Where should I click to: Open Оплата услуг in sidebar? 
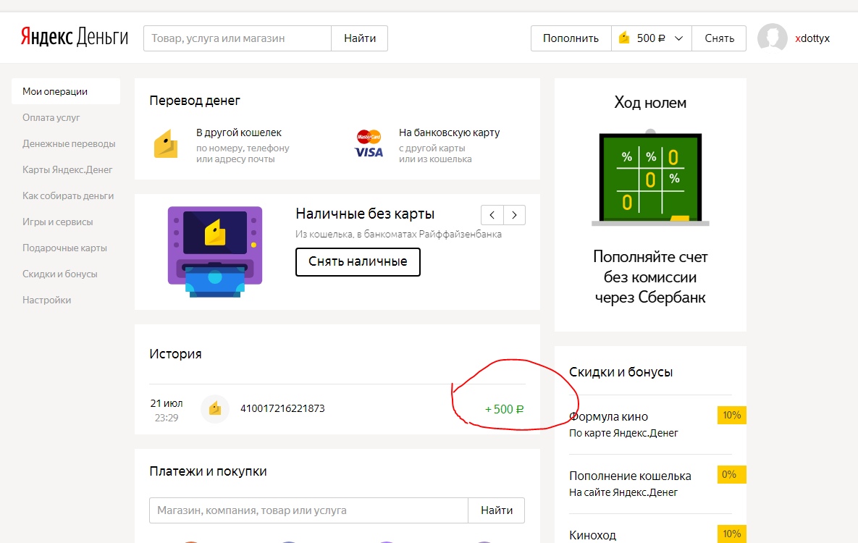(51, 117)
